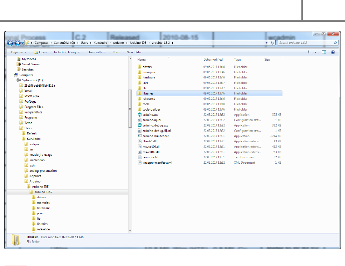Click the refresh button beside address bar
The width and height of the screenshot is (345, 266).
[272, 43]
